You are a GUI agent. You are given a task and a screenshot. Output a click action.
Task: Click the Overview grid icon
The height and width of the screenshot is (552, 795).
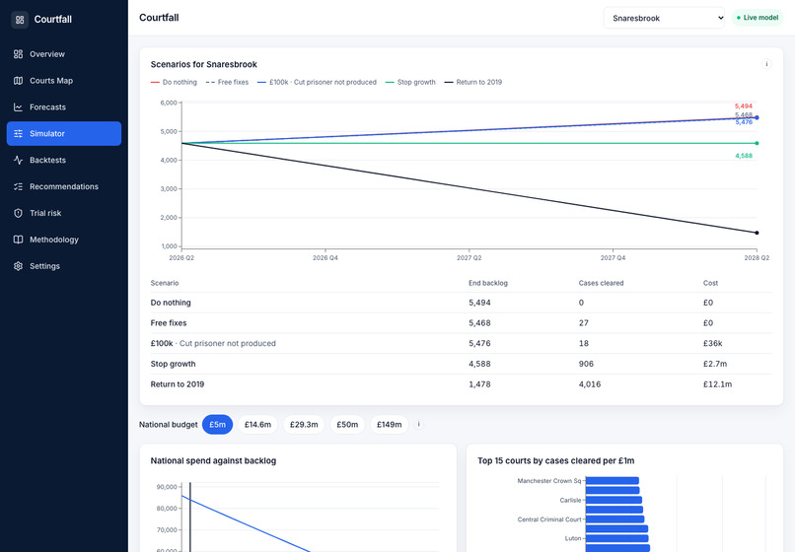point(19,54)
